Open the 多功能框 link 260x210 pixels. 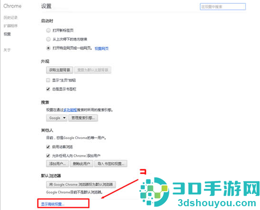click(70, 110)
